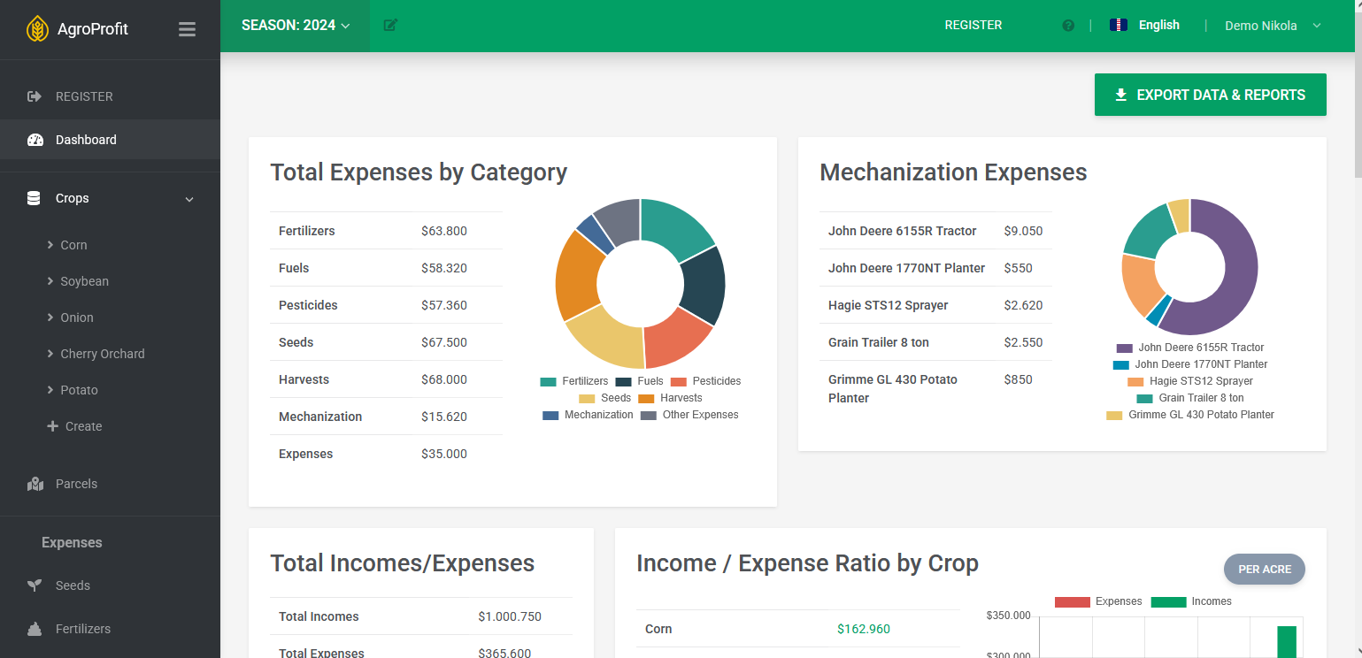Screen dimensions: 1362x658
Task: Click the EXPORT DATA & REPORTS button
Action: click(x=1210, y=95)
